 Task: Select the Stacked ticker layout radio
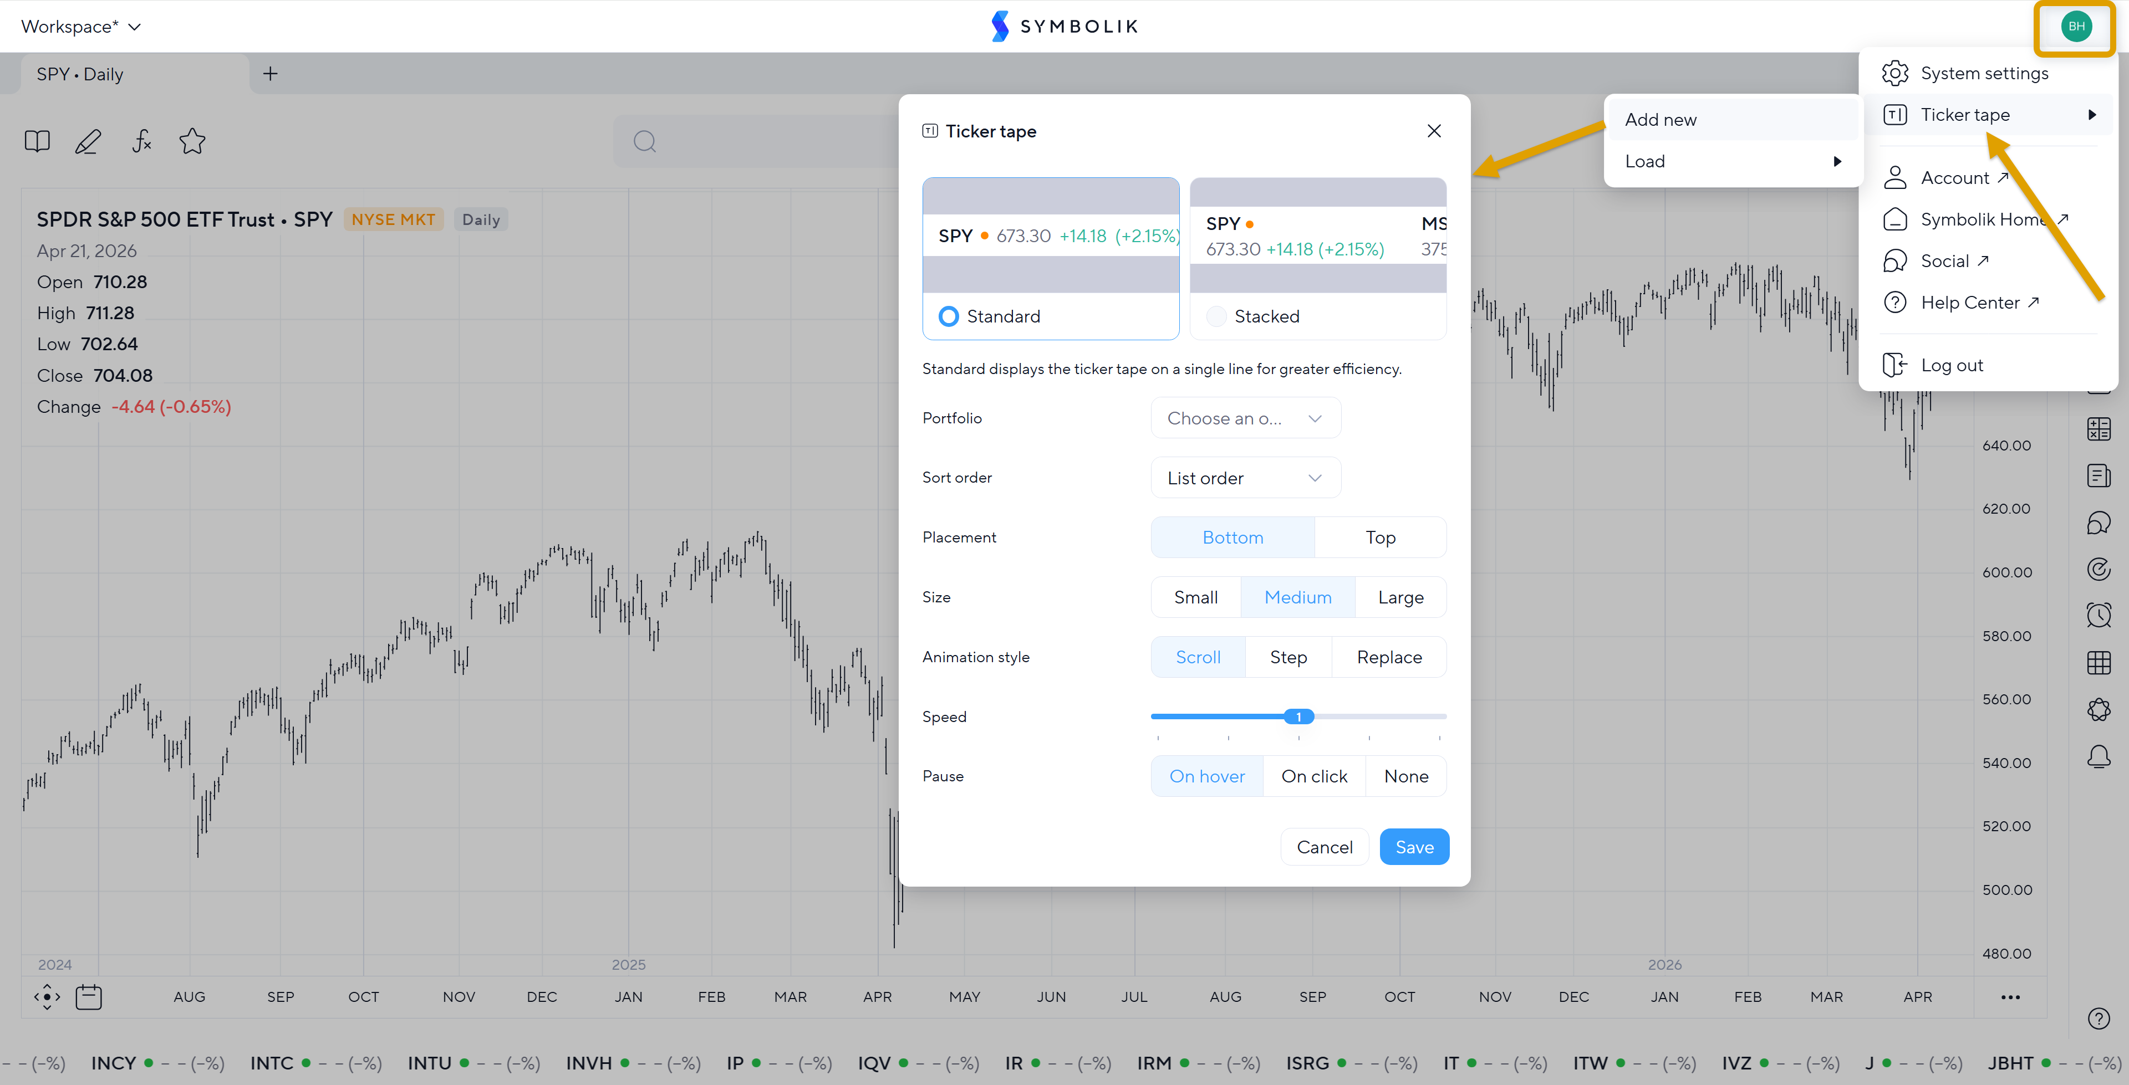point(1216,316)
